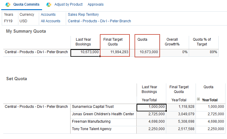
Task: Expand the Quota YearTotal column
Action: (198, 99)
